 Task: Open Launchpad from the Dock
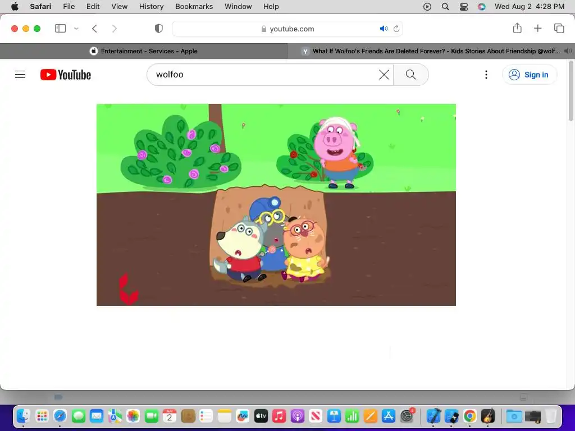point(42,416)
